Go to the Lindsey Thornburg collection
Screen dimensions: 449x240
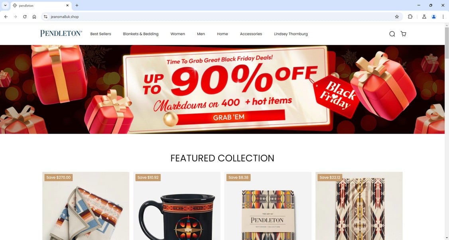(x=291, y=34)
